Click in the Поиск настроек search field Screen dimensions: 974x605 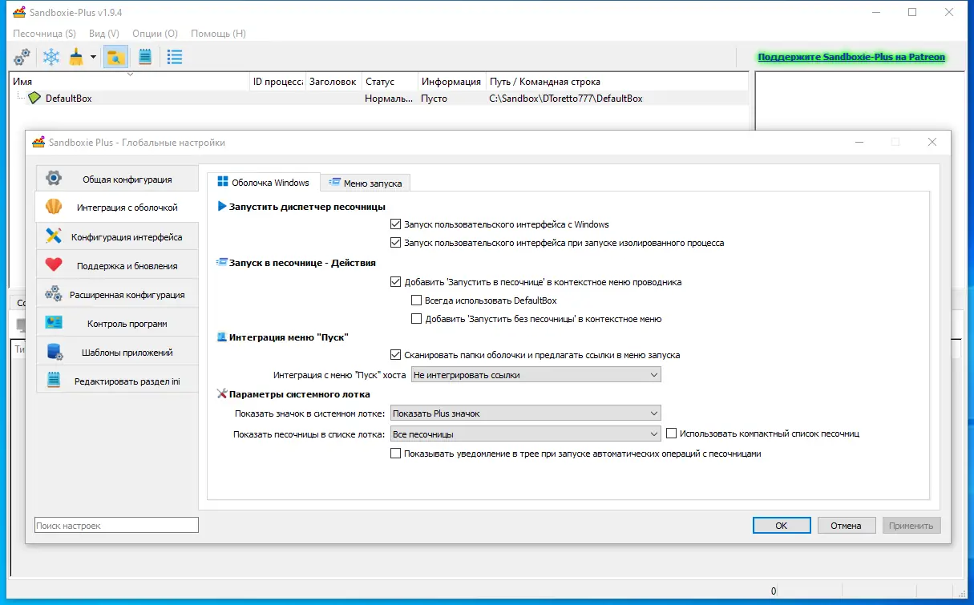click(116, 526)
